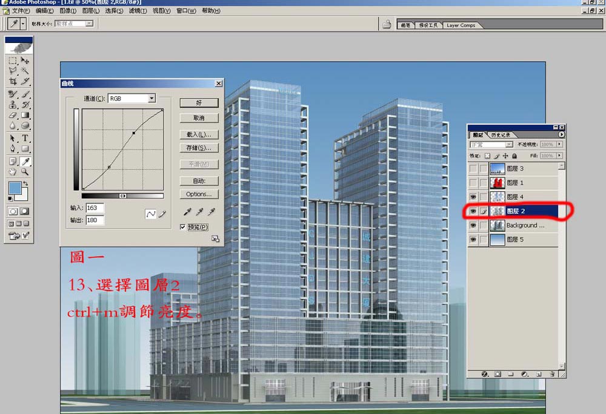Screen dimensions: 606x414
Task: Swap foreground and background colors
Action: click(x=25, y=183)
